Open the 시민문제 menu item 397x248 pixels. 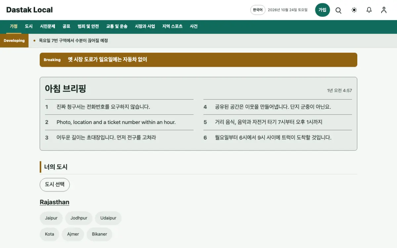pyautogui.click(x=48, y=26)
